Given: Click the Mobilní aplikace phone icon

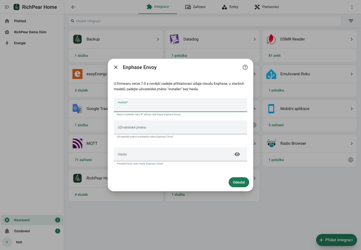Looking at the screenshot, I should (x=271, y=109).
